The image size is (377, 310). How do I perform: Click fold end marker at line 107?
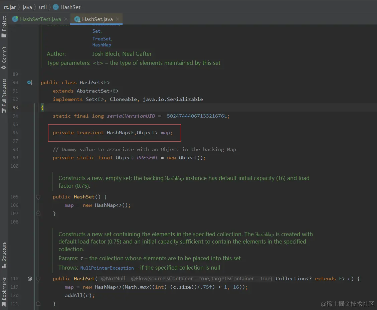coord(38,213)
